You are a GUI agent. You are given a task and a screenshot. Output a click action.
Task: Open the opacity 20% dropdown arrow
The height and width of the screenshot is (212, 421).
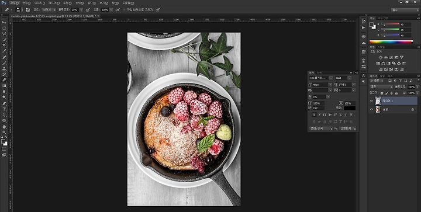click(81, 10)
